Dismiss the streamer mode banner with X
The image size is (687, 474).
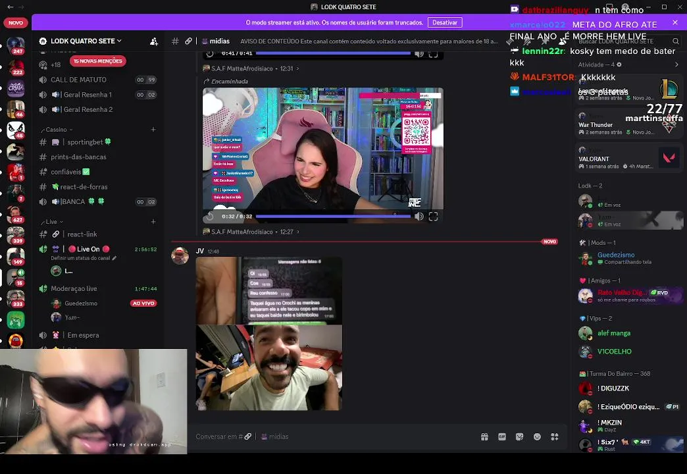pos(674,22)
